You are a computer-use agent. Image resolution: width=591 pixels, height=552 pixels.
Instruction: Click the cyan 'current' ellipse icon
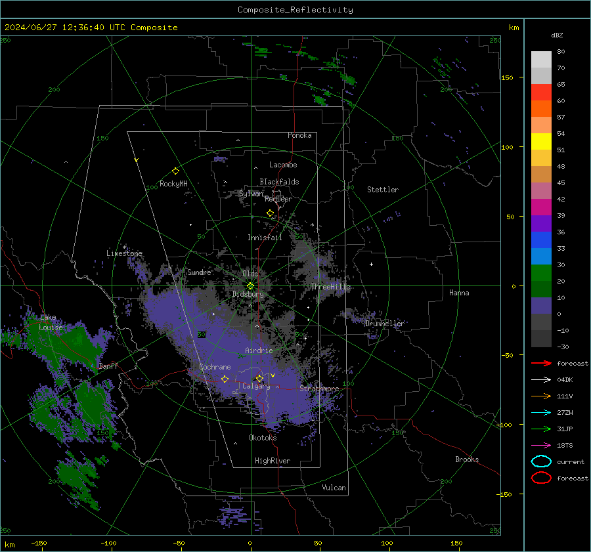pos(541,461)
